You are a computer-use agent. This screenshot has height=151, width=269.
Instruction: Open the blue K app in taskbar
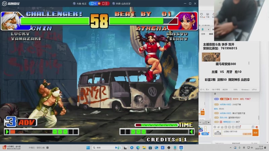tap(163, 148)
